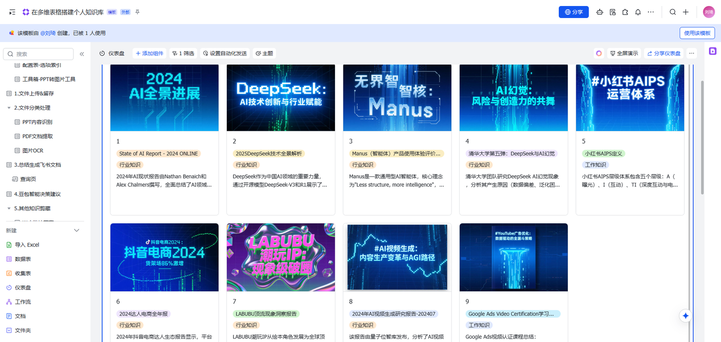Image resolution: width=721 pixels, height=342 pixels.
Task: Collapse the 5.其他知识剪藏 tree node
Action: (x=9, y=208)
